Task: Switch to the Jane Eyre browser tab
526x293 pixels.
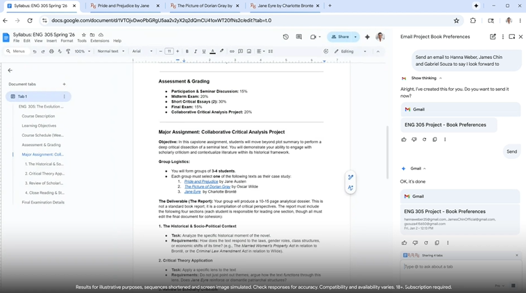Action: (x=285, y=6)
